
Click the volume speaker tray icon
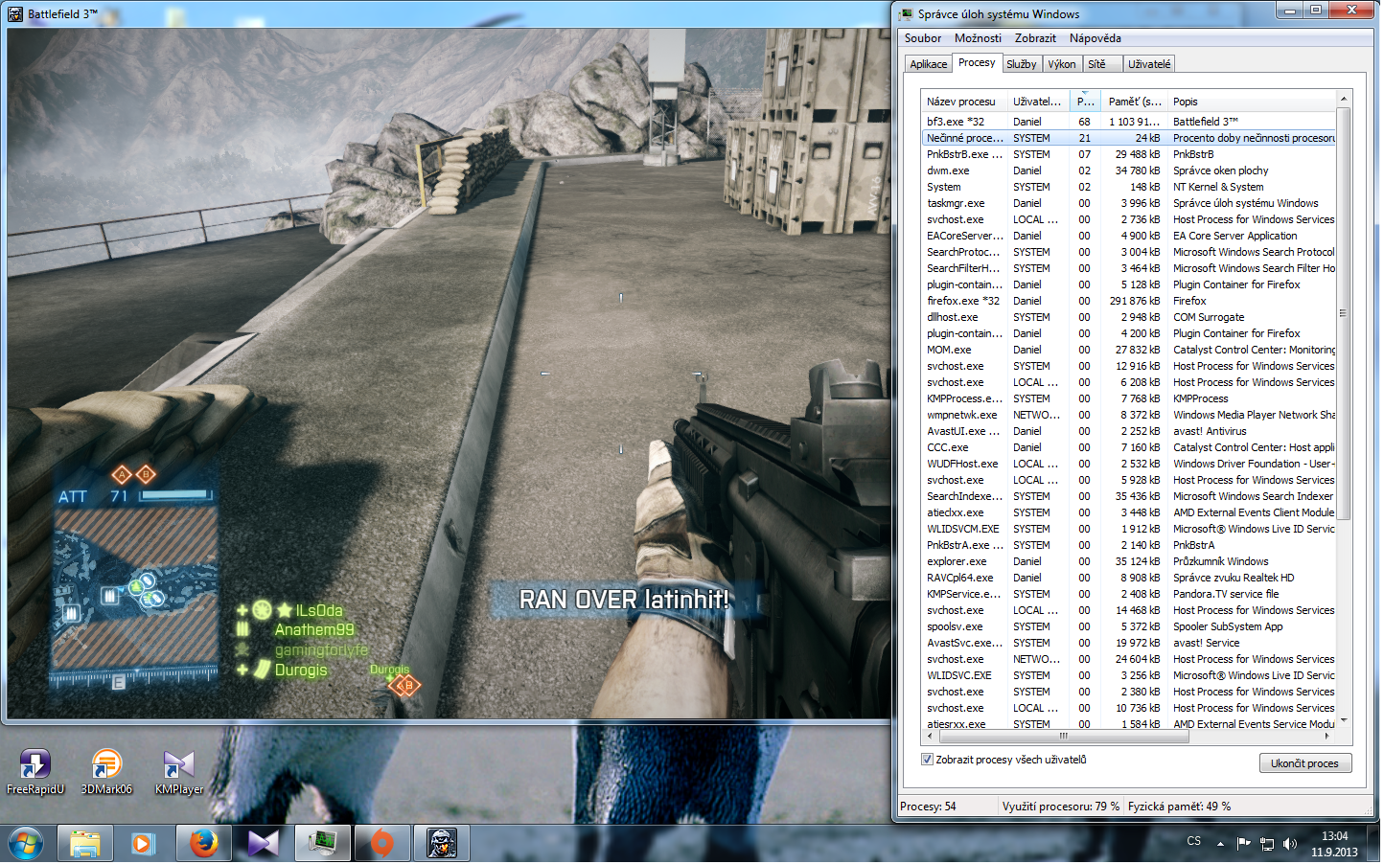click(1290, 844)
